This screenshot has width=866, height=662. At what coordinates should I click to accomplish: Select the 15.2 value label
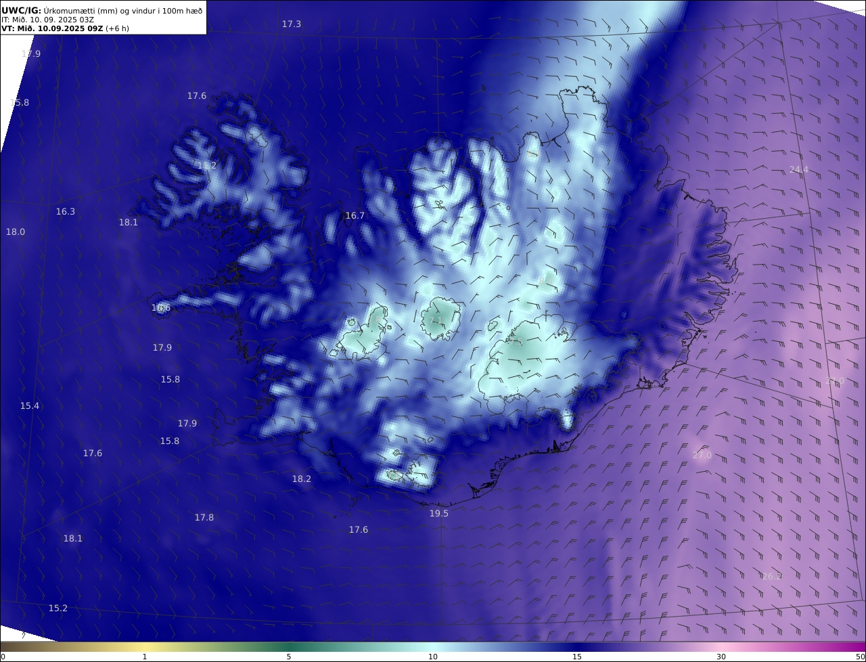(58, 609)
